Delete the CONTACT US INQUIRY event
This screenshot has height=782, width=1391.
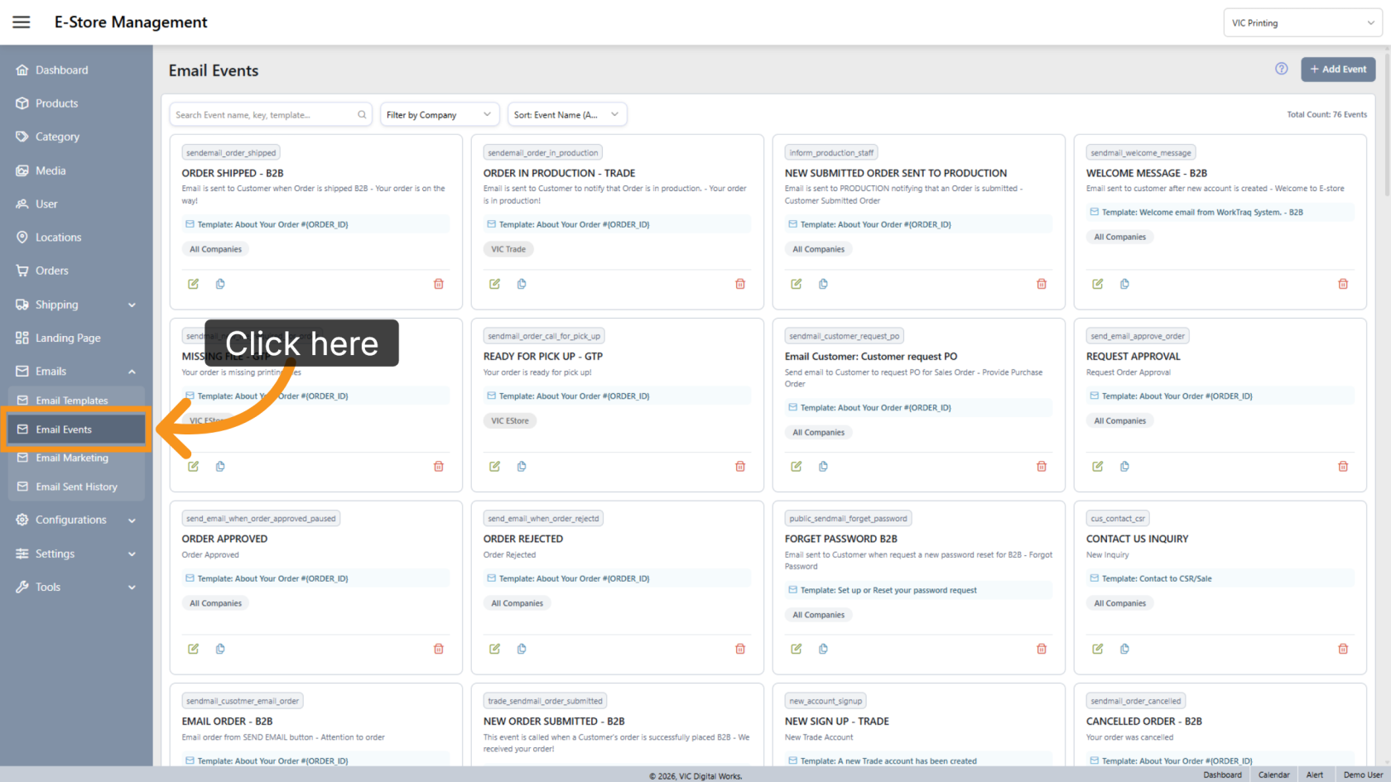[x=1343, y=649]
